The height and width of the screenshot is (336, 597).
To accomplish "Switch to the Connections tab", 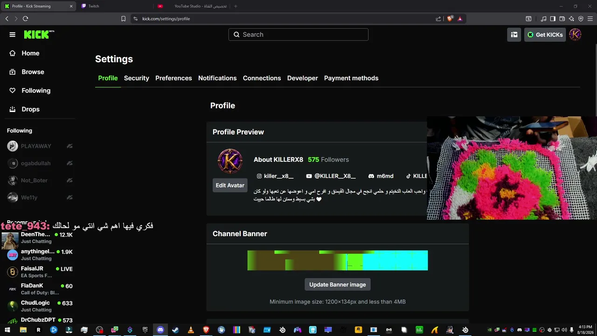I will (262, 78).
